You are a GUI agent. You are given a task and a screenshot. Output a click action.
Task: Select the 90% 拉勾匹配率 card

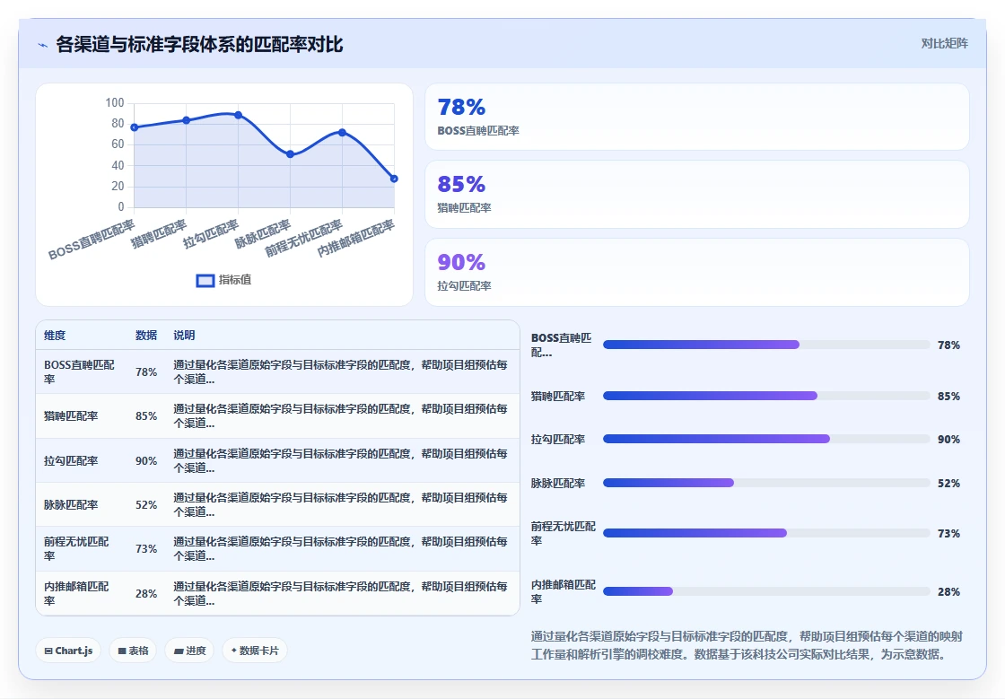coord(696,272)
